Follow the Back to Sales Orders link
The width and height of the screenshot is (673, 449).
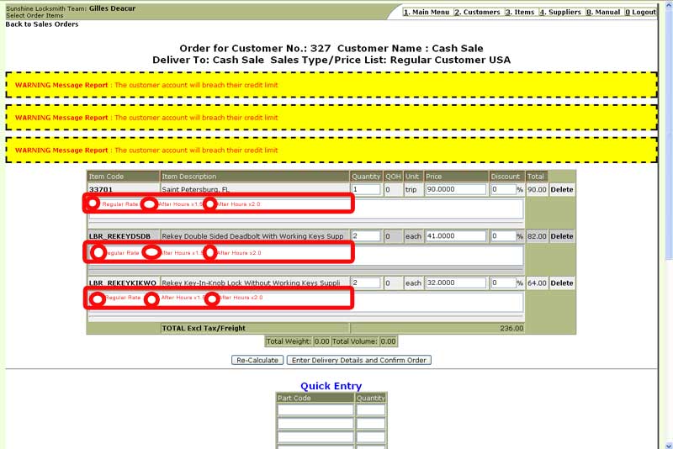[42, 24]
